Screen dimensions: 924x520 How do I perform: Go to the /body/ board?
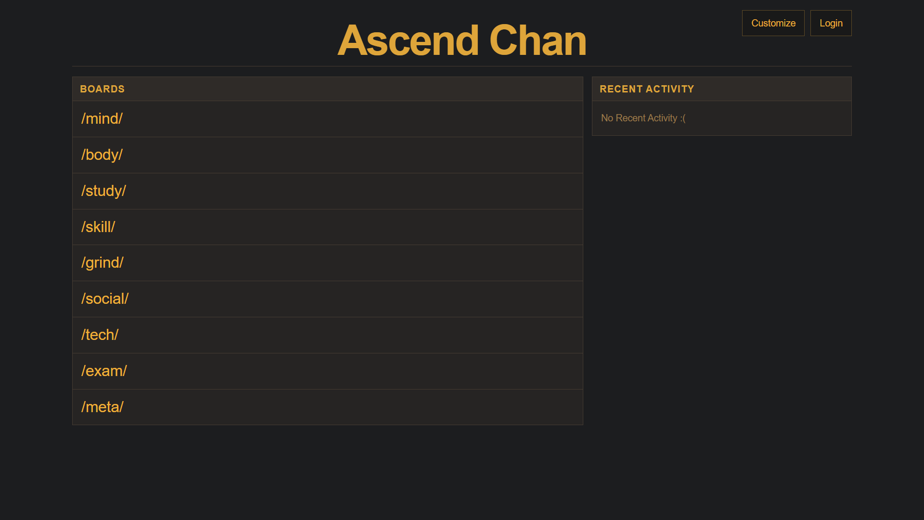[102, 155]
